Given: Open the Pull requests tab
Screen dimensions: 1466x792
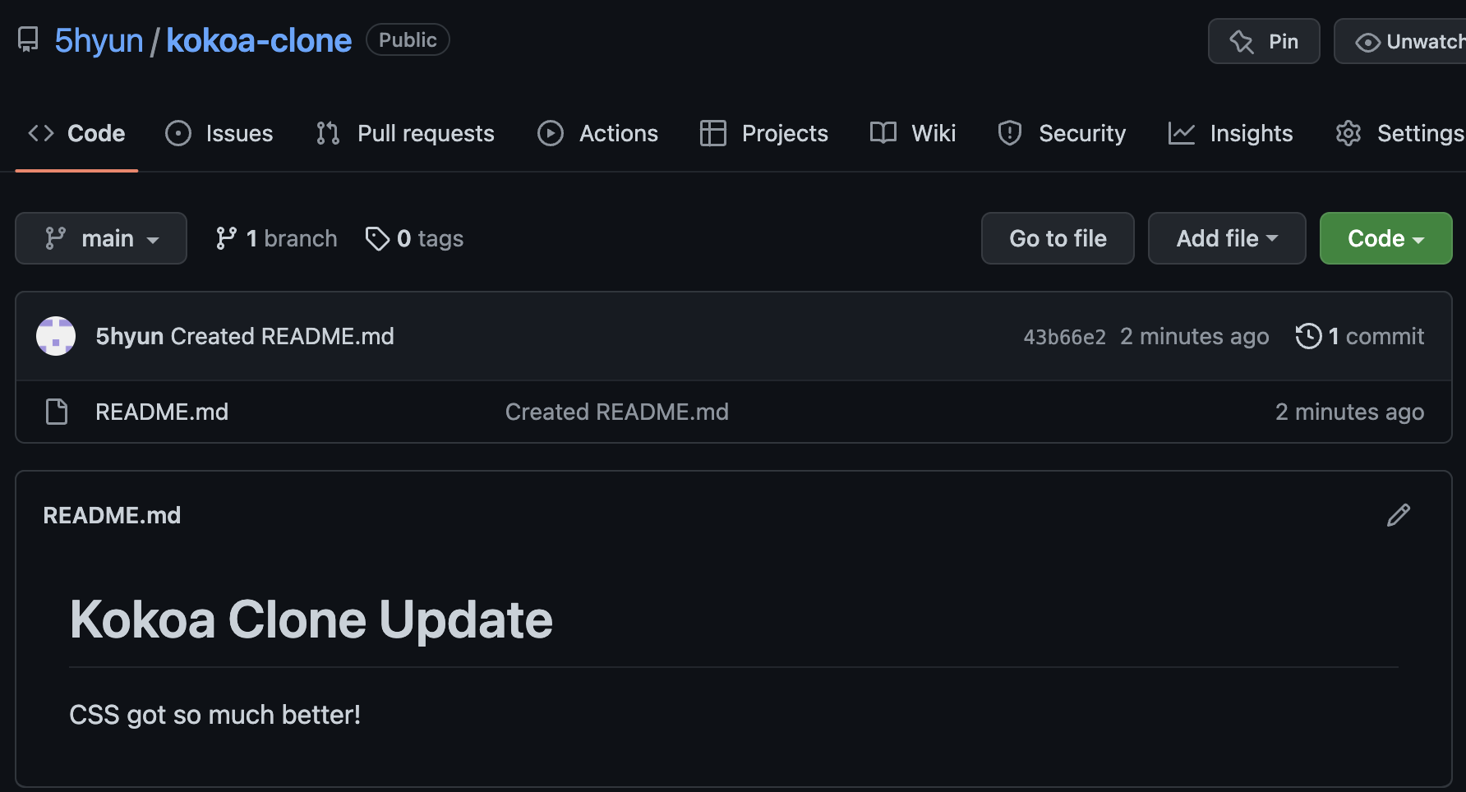Looking at the screenshot, I should pos(404,133).
